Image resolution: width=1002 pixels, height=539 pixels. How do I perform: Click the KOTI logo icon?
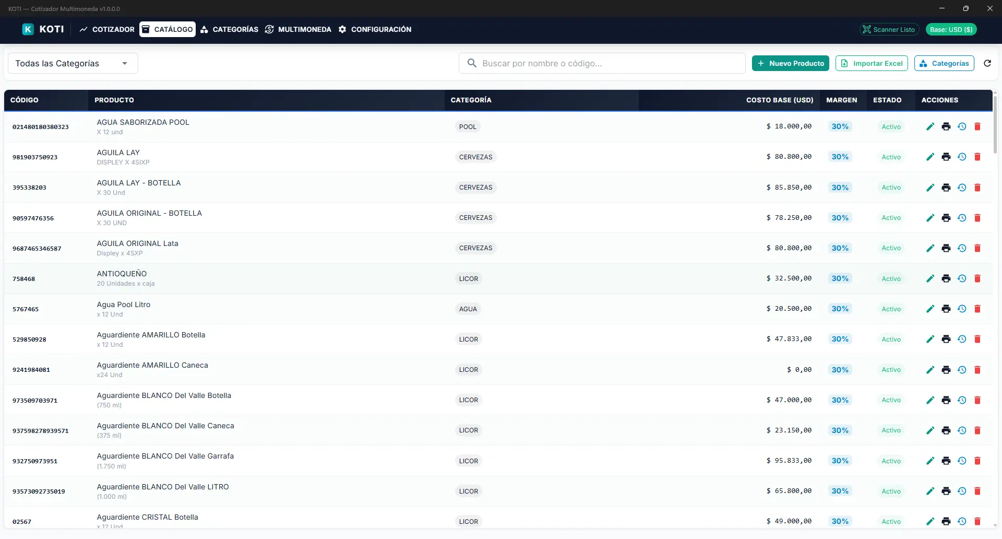point(28,29)
